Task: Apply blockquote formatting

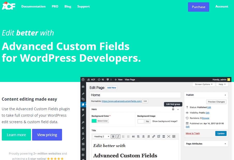Action: point(133,136)
